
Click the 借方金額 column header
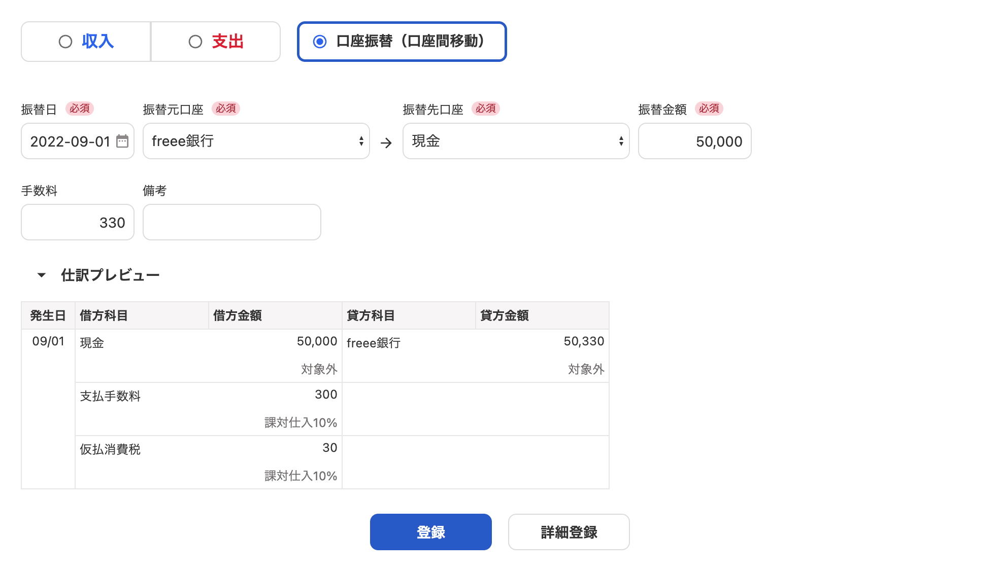pos(276,315)
